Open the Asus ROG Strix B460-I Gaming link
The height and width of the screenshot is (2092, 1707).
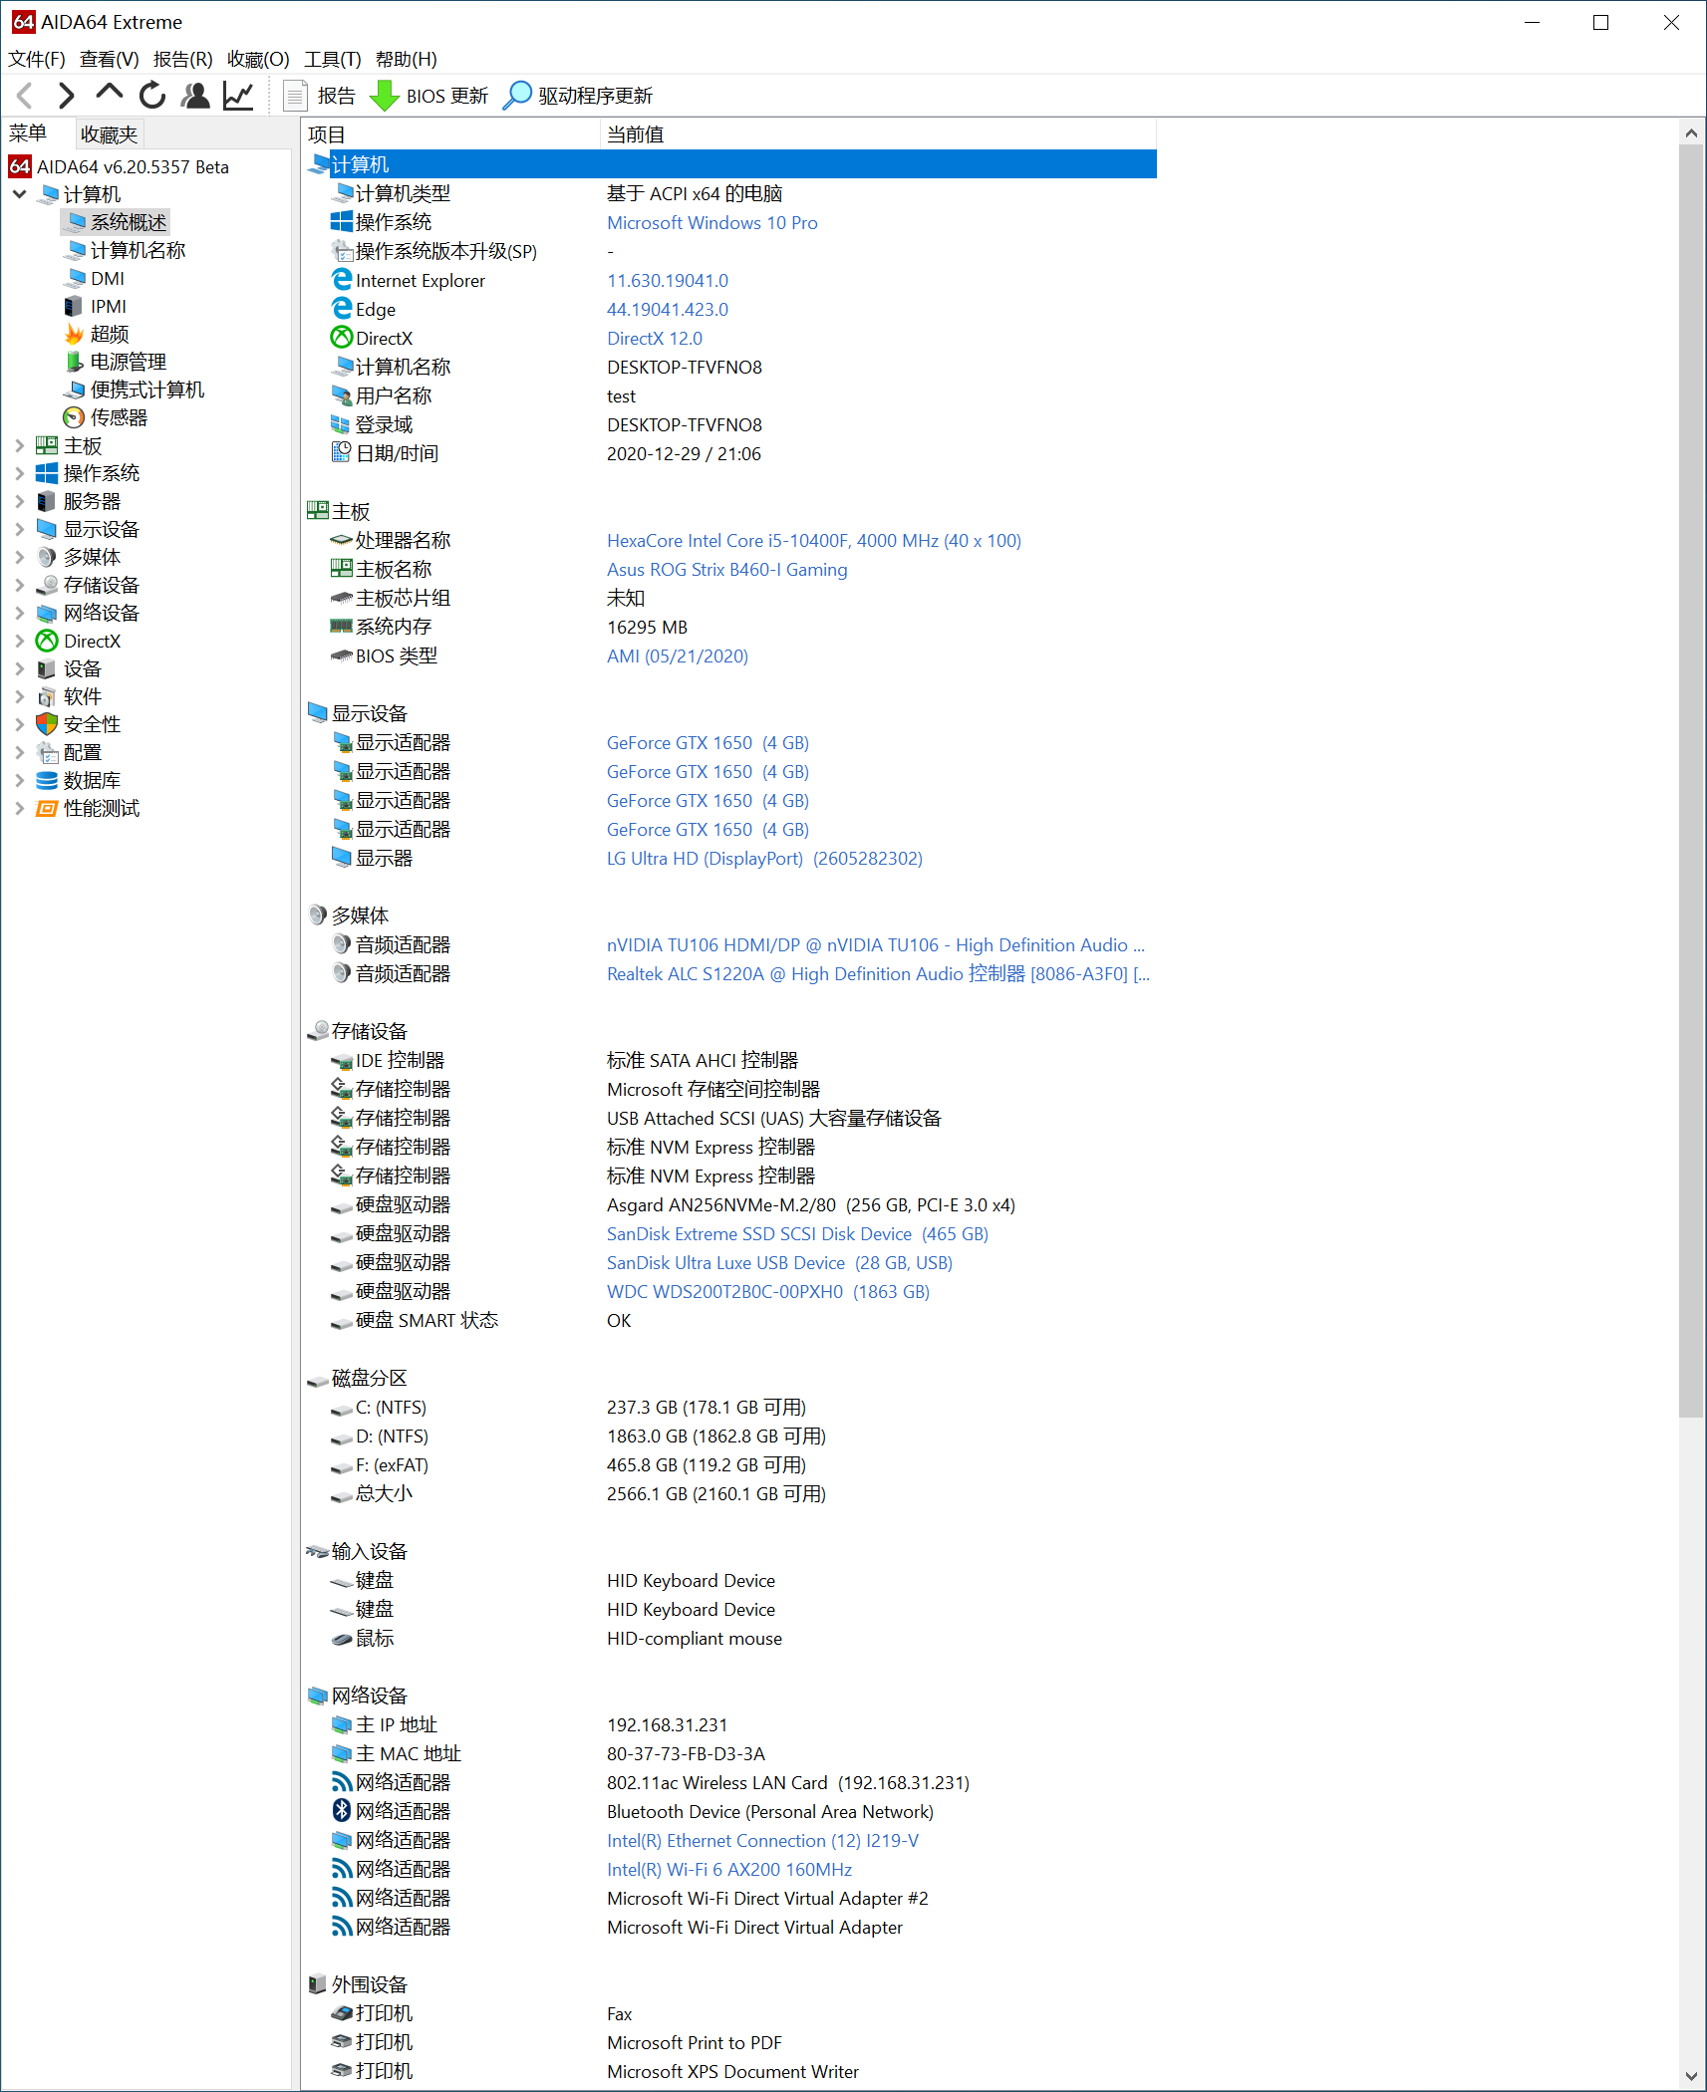pos(727,570)
